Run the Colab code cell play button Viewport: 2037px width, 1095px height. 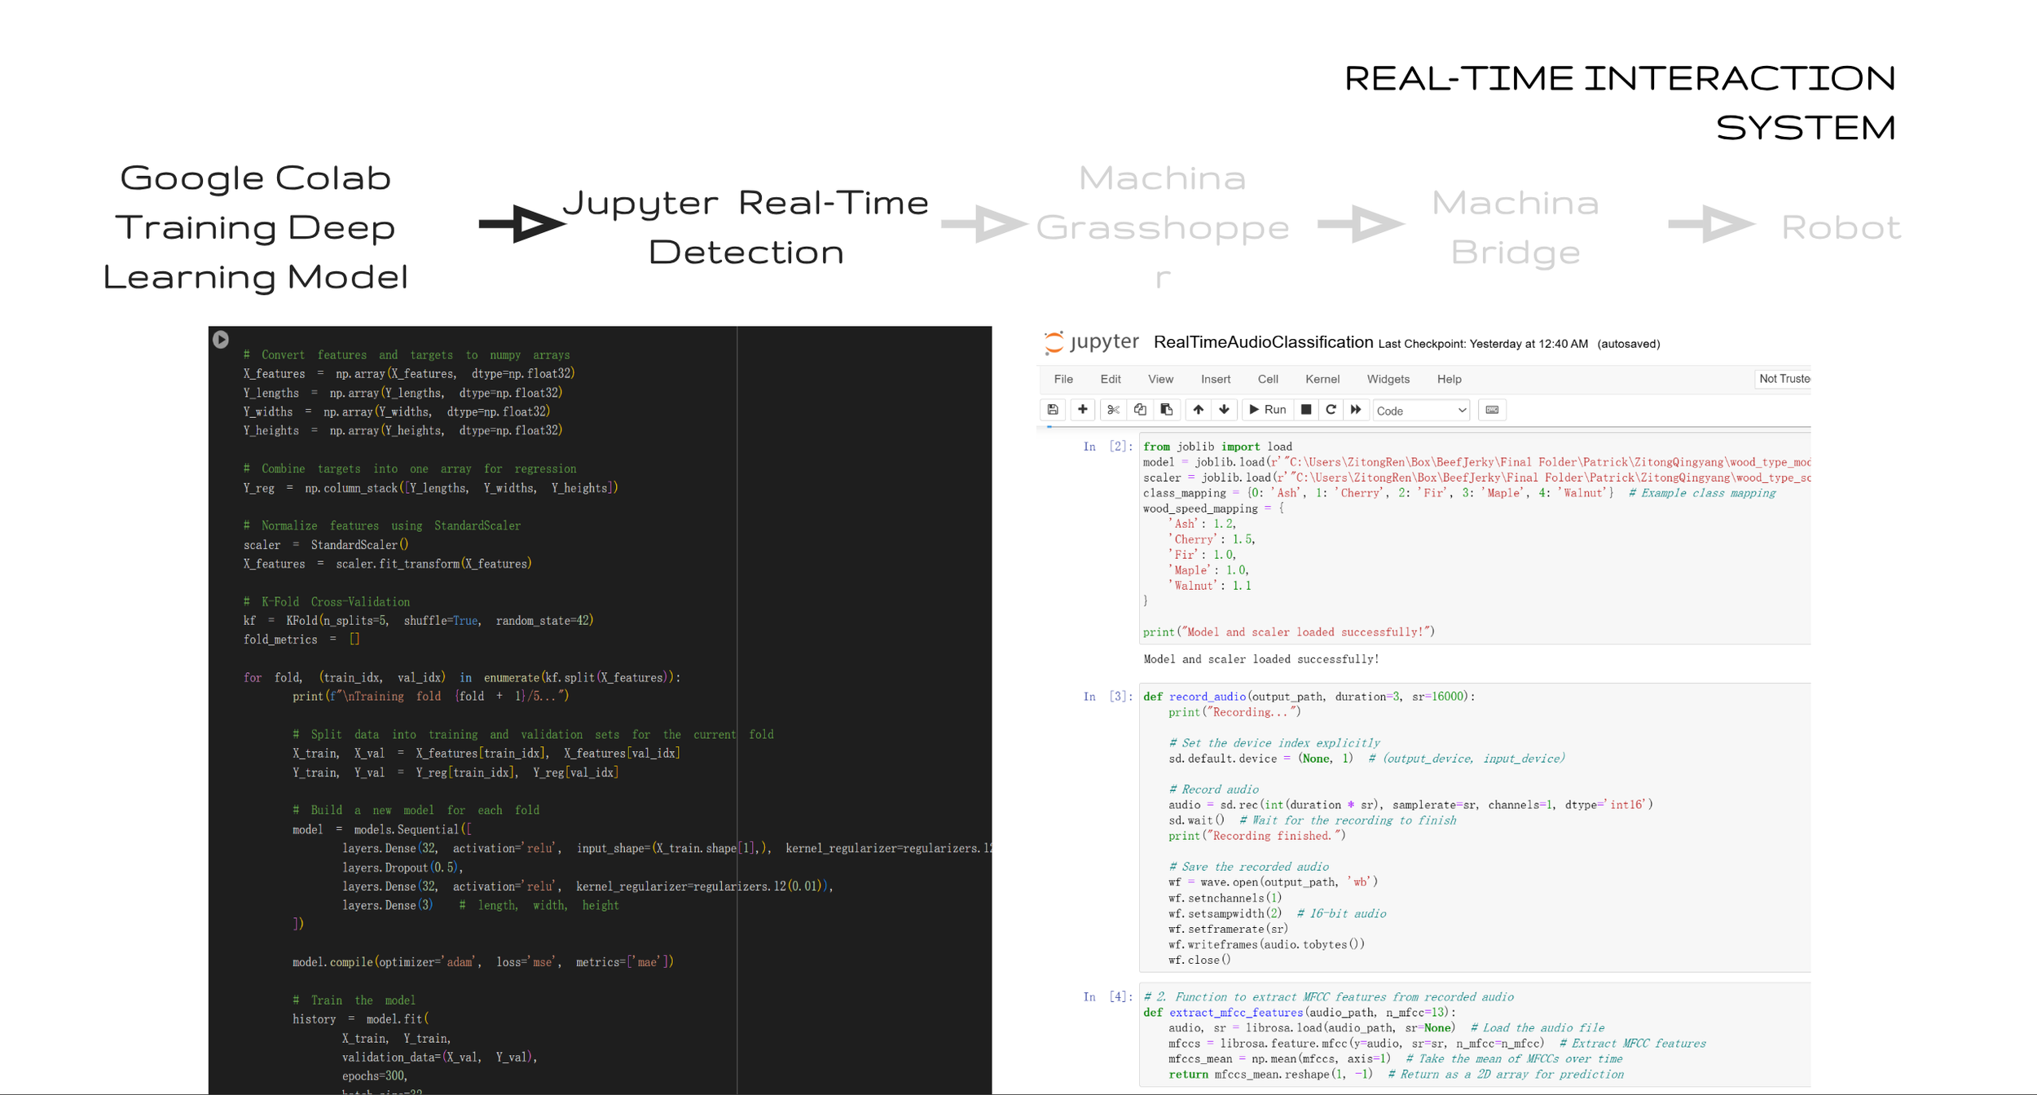(x=221, y=339)
